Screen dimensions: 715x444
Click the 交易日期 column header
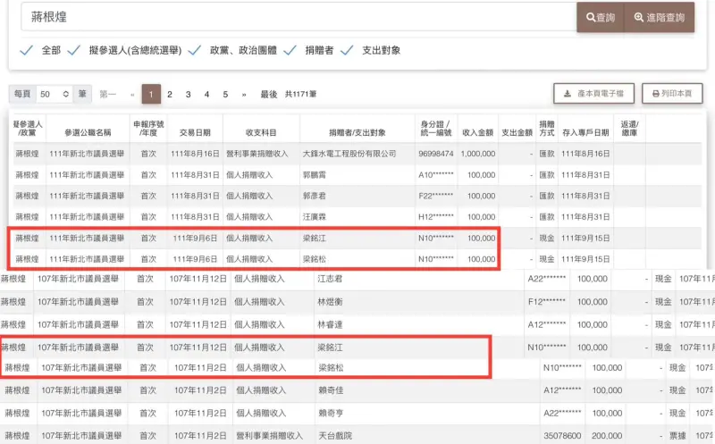pos(195,132)
